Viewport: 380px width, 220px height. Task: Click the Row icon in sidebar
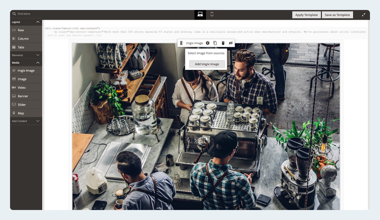[x=14, y=30]
